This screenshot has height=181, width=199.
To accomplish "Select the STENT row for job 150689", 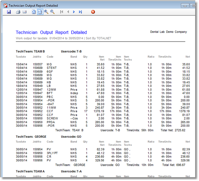I will (x=51, y=68).
